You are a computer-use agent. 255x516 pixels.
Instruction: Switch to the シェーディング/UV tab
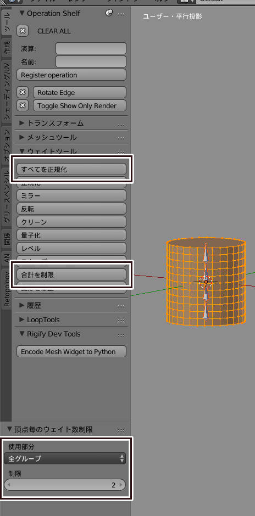click(x=6, y=91)
